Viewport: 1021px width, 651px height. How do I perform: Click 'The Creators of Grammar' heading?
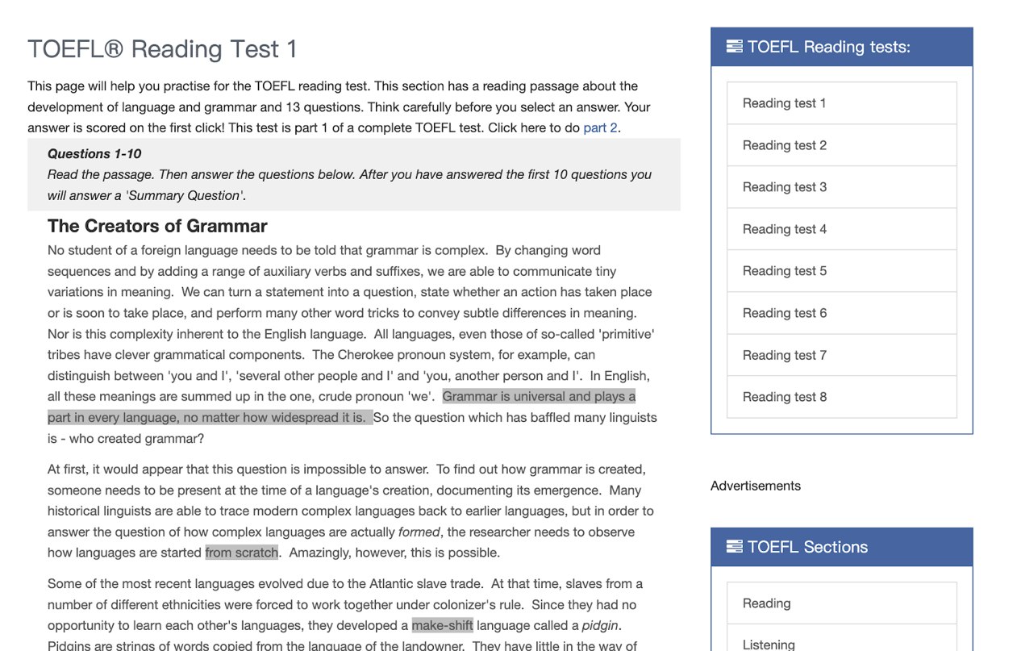157,226
